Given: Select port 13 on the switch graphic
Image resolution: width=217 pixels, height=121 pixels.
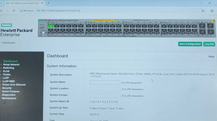Looking at the screenshot, I should [88, 26].
